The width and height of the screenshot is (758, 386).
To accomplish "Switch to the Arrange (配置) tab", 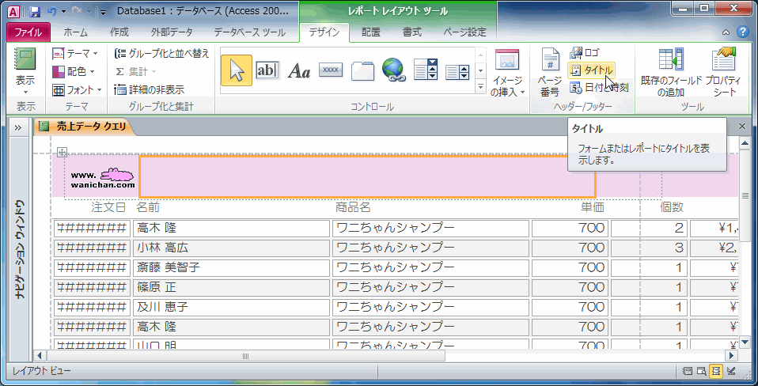I will point(371,32).
